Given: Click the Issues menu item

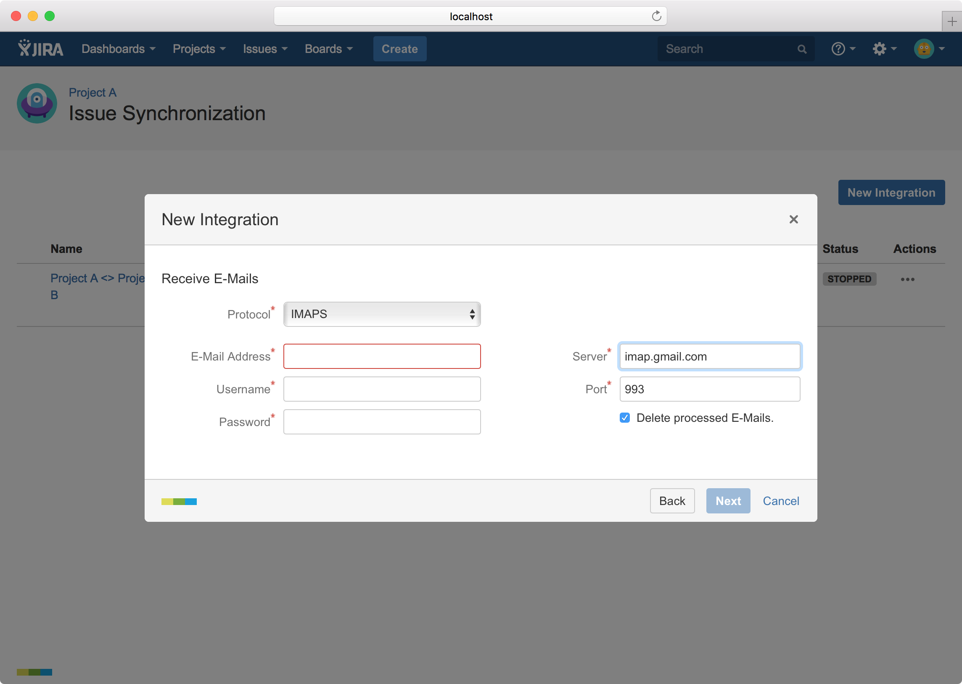Looking at the screenshot, I should tap(262, 49).
